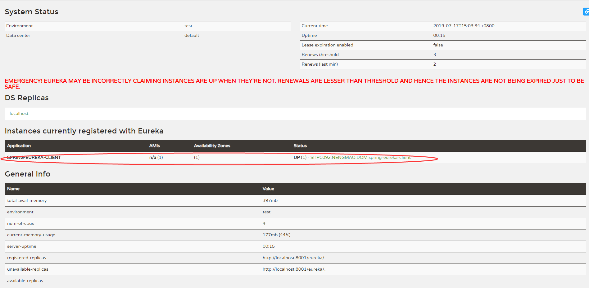The width and height of the screenshot is (589, 288).
Task: Click the Environment label in System Status
Action: click(x=19, y=26)
